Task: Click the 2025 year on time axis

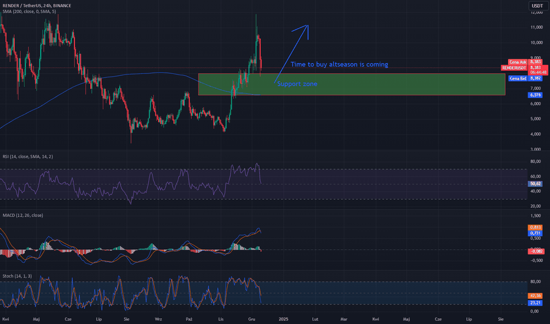Action: coord(283,319)
